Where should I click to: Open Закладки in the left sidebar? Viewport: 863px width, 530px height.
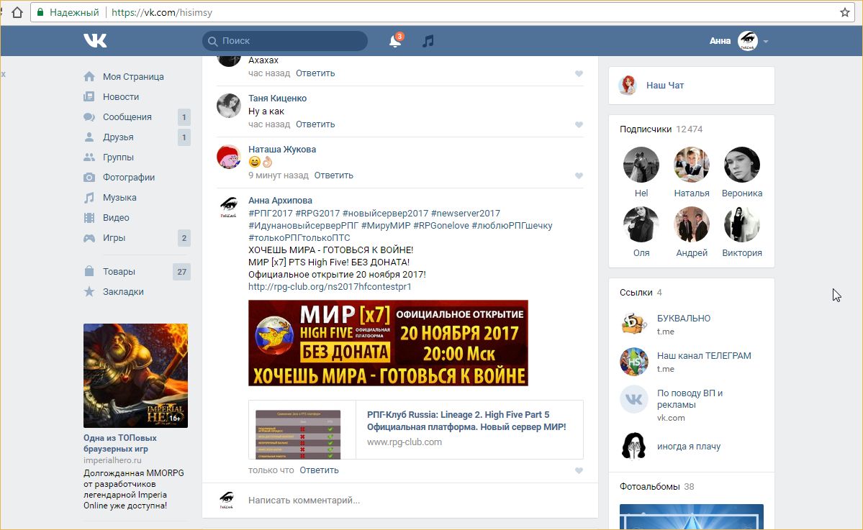122,292
